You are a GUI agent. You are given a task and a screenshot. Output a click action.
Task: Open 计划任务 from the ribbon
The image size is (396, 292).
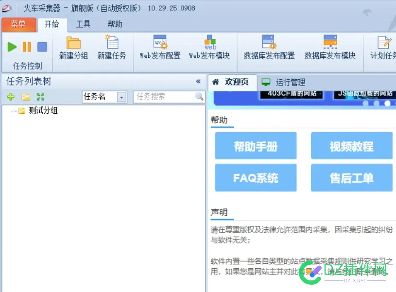[383, 48]
